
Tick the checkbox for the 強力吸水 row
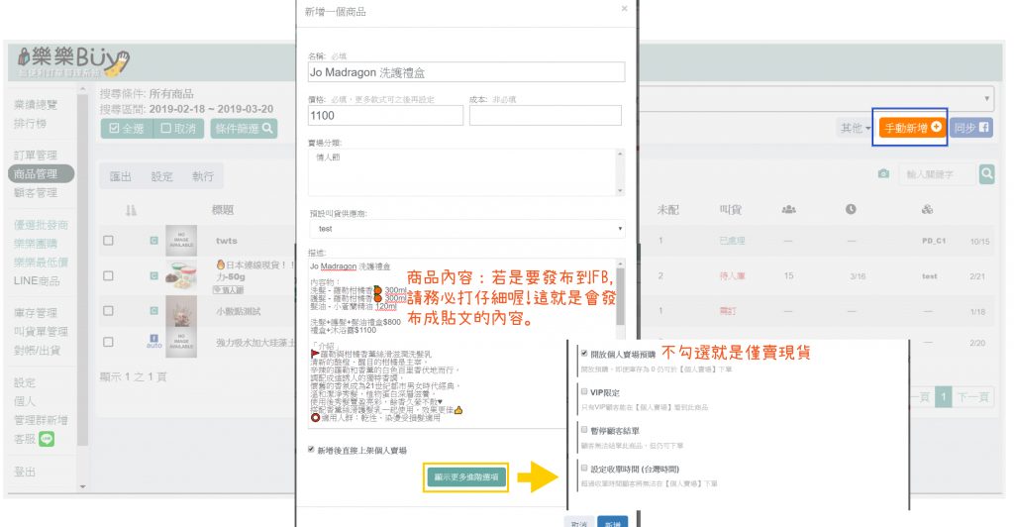(x=108, y=342)
